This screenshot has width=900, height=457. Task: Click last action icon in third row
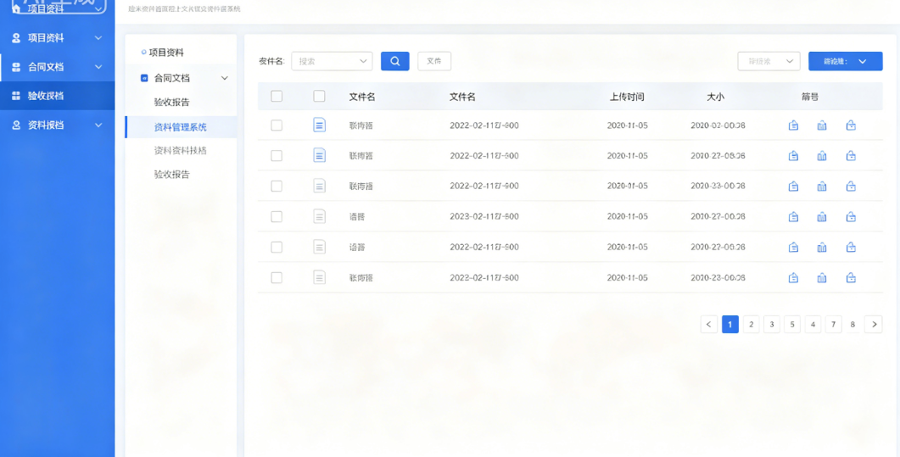(851, 186)
